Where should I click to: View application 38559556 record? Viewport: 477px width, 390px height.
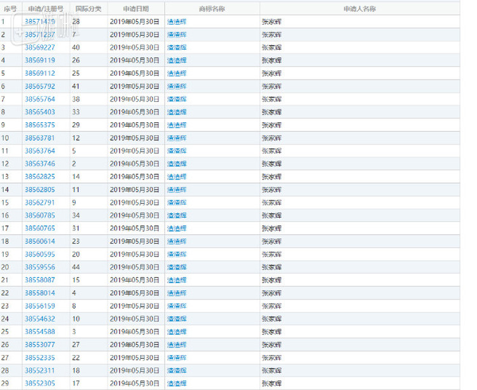(x=39, y=267)
